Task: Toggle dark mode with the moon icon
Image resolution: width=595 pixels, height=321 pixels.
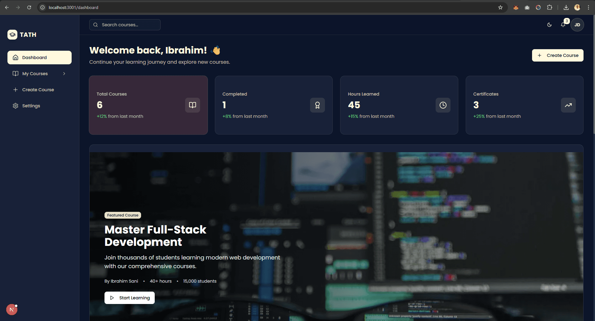Action: (549, 25)
